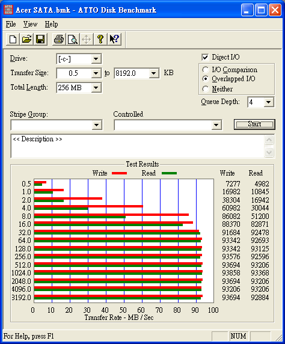Choose the Neither radio option
The height and width of the screenshot is (344, 285).
[x=206, y=89]
